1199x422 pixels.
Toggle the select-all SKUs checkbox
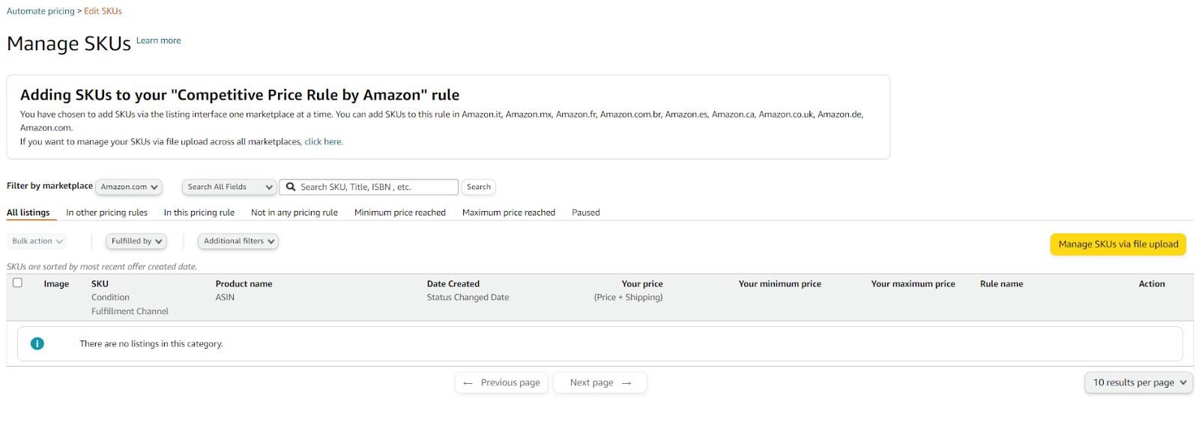(x=17, y=283)
